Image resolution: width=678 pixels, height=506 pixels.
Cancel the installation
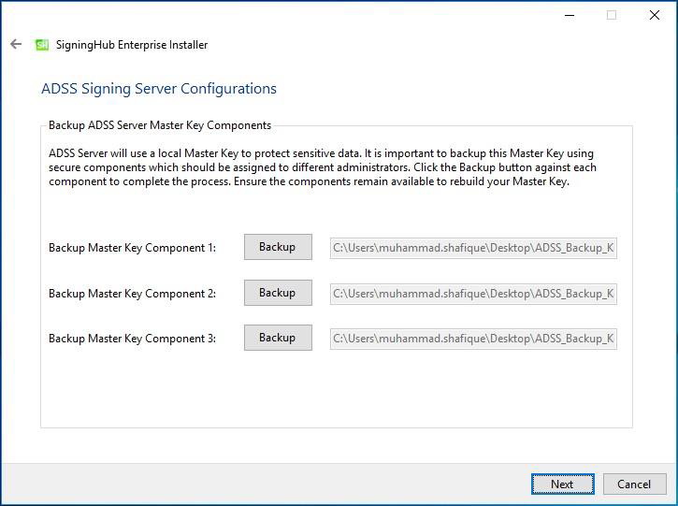click(634, 484)
